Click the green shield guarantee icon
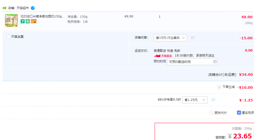This screenshot has width=254, height=140. point(28,21)
